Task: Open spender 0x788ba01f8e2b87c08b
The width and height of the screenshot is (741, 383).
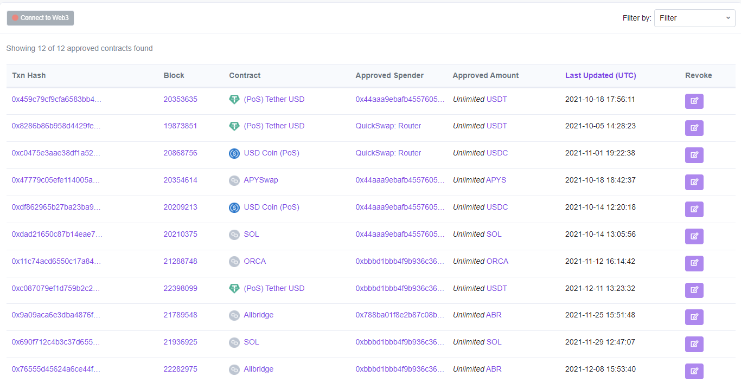Action: click(x=400, y=315)
